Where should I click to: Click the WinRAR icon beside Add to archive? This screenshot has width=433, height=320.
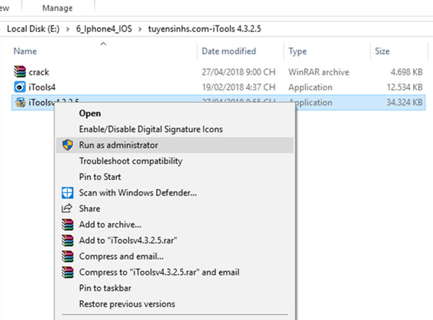pos(67,225)
